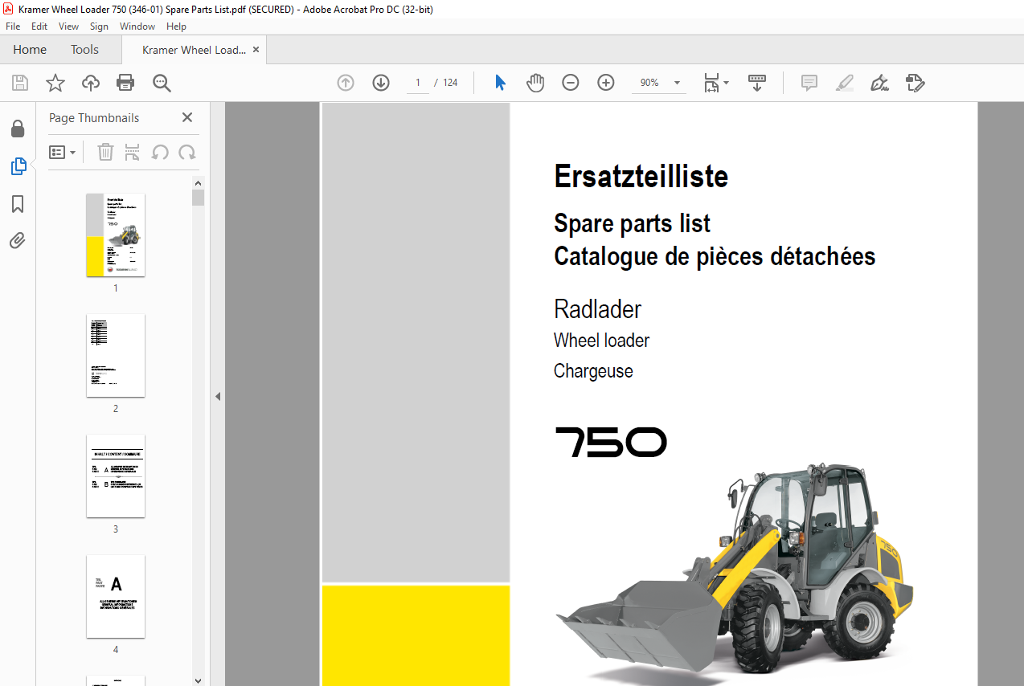Click 'Catalogue de pièces détachées' text
The image size is (1024, 686).
point(715,256)
